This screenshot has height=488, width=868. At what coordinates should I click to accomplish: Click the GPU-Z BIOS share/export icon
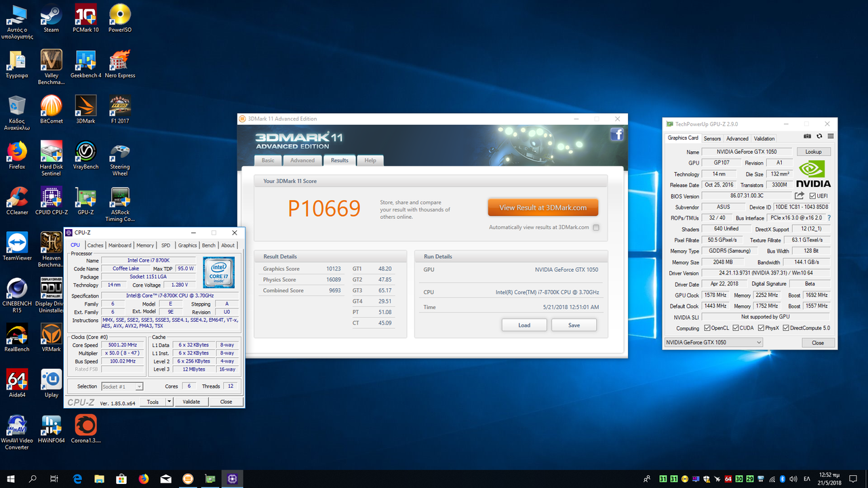tap(800, 196)
